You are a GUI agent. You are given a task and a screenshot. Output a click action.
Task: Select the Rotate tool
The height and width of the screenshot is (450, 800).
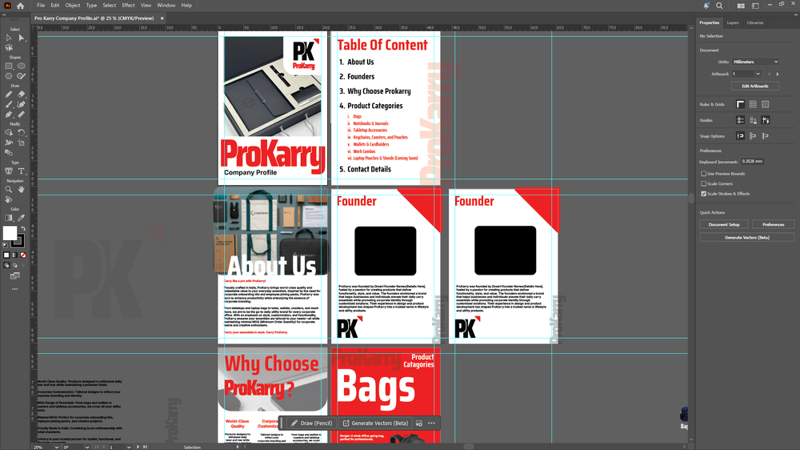22,133
